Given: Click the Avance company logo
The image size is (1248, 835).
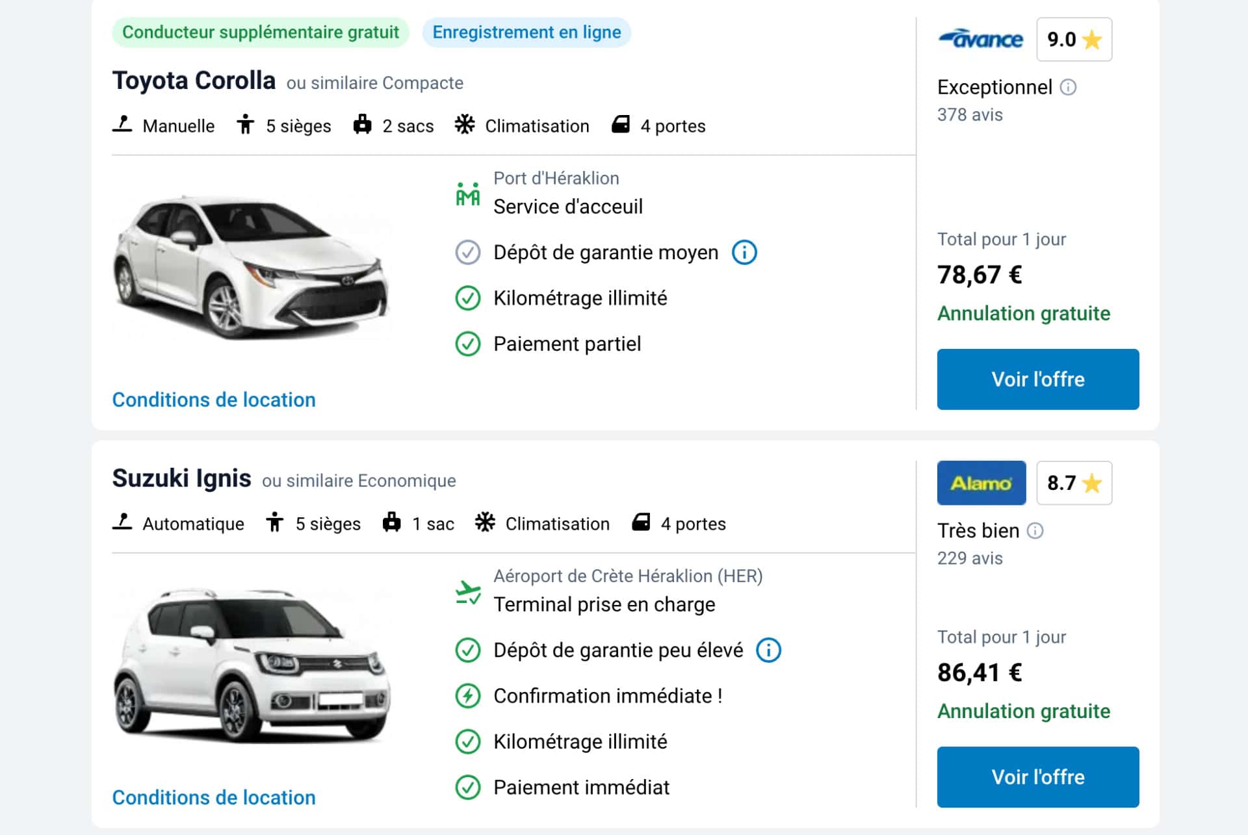Looking at the screenshot, I should [981, 38].
